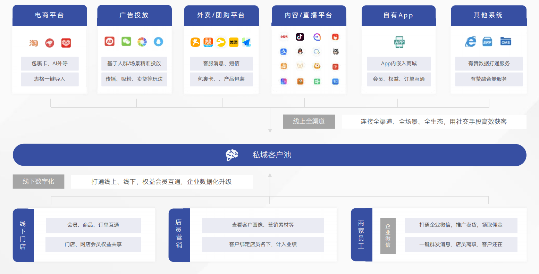Click the brain icon in 私域客户池 bar

[x=232, y=155]
